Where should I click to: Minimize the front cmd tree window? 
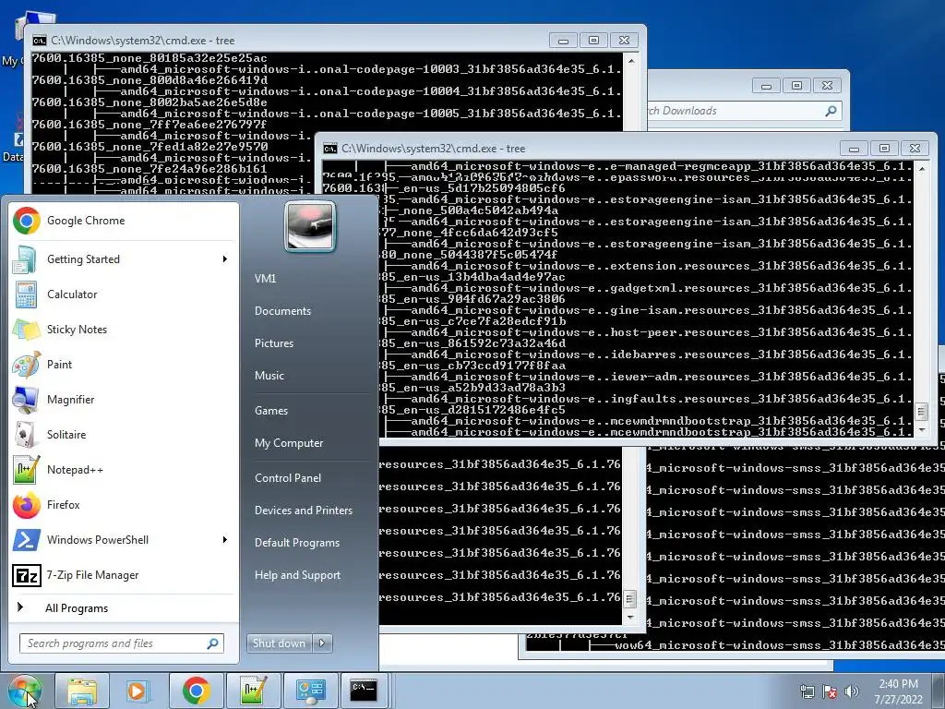(854, 149)
